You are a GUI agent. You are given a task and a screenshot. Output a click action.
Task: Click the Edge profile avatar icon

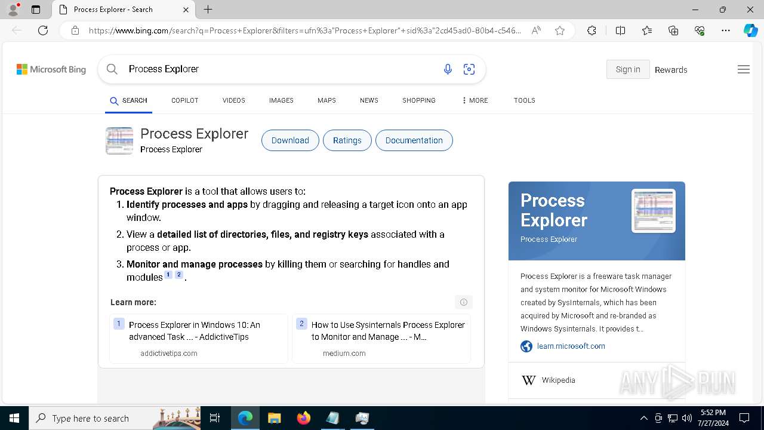coord(13,10)
